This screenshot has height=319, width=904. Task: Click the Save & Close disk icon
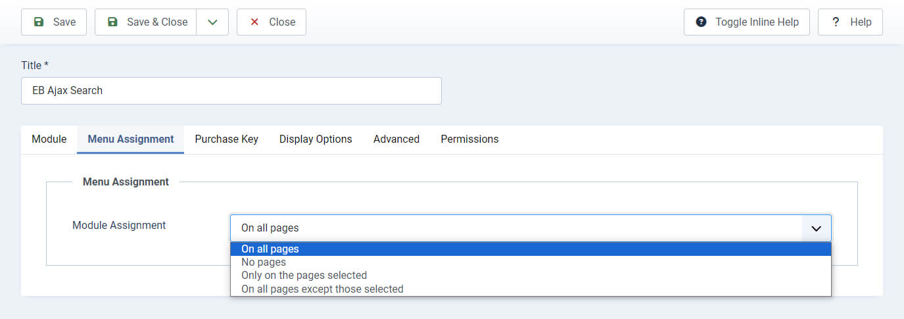pos(112,22)
